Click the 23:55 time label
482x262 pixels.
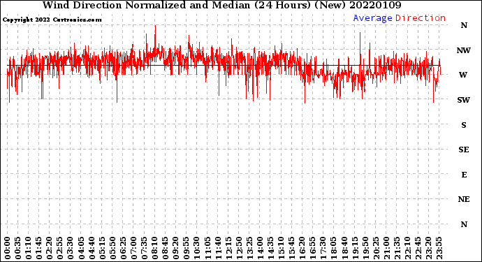click(439, 248)
